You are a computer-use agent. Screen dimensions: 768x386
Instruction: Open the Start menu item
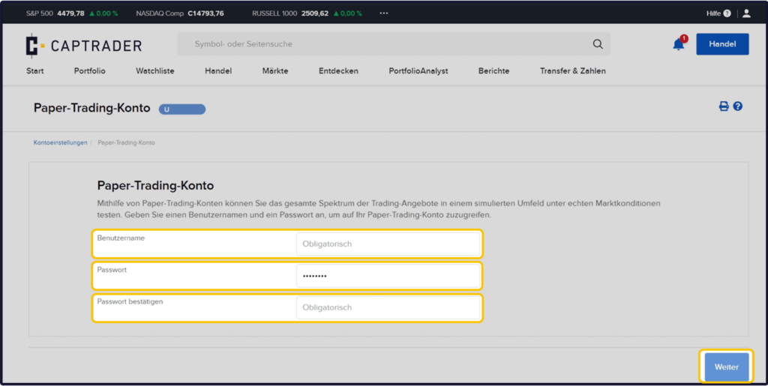(34, 71)
